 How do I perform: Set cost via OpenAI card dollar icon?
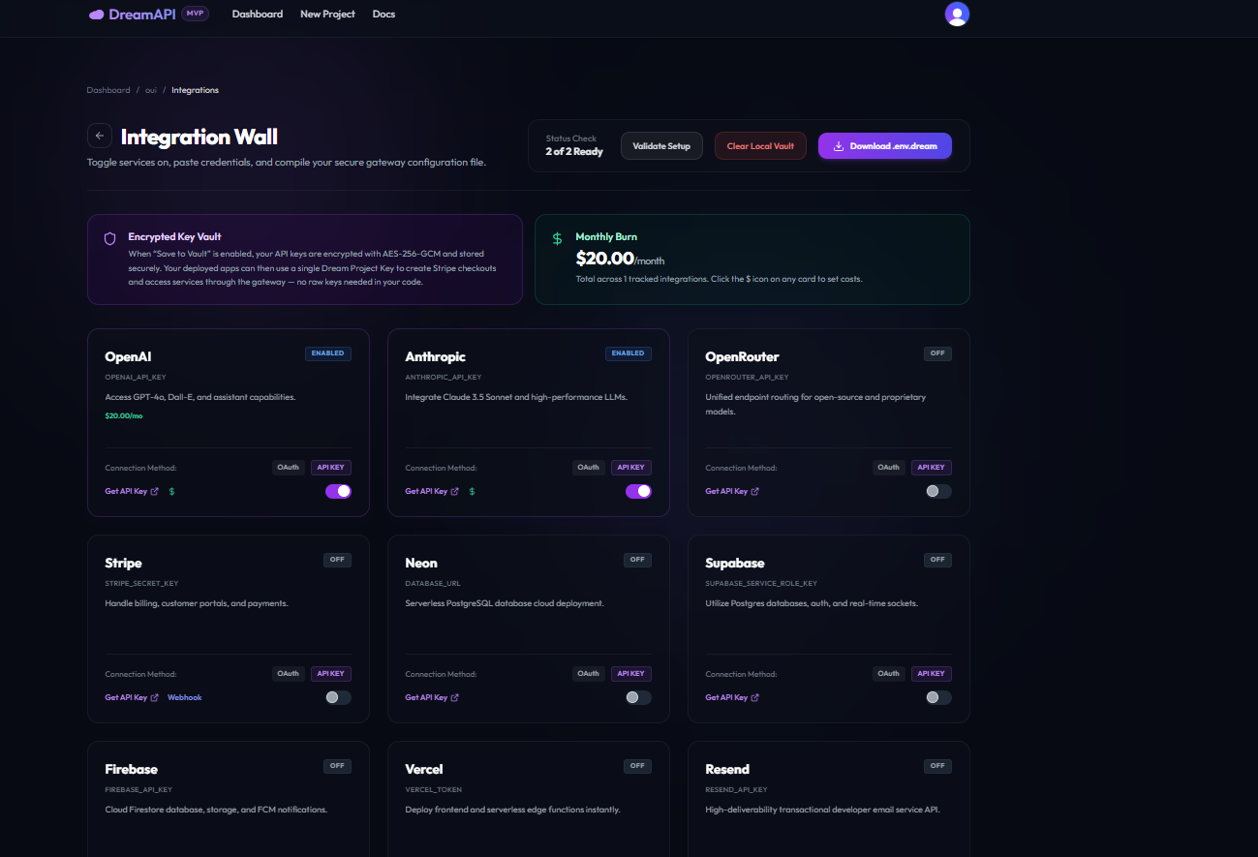(171, 492)
